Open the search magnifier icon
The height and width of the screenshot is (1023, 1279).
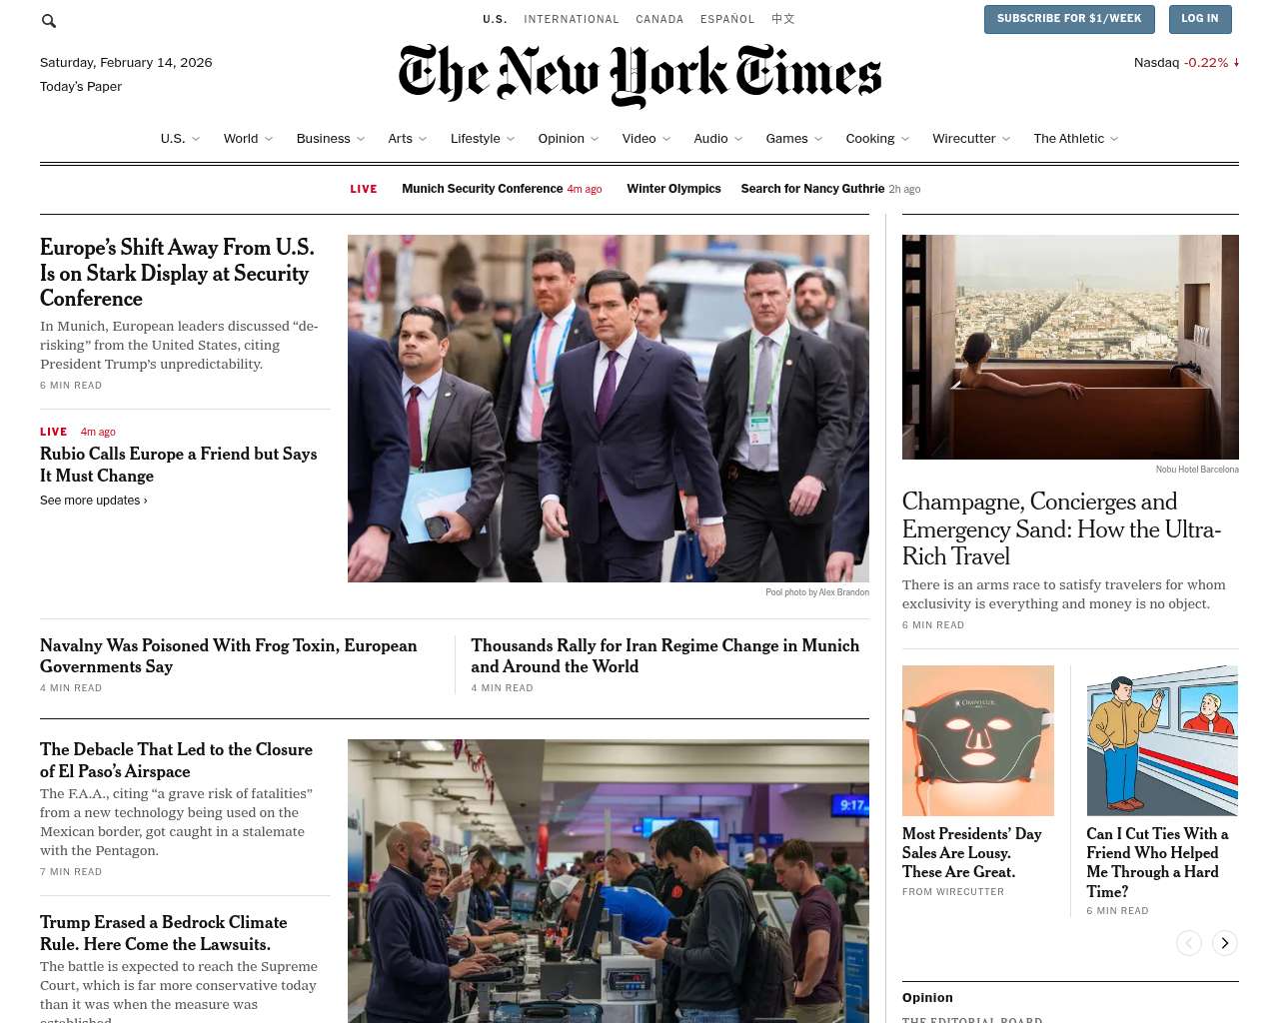[x=49, y=21]
